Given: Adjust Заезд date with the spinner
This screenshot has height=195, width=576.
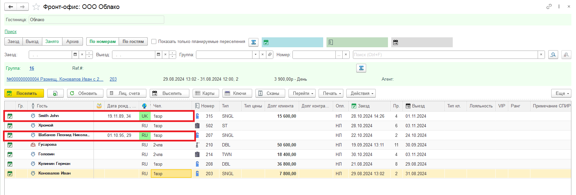Looking at the screenshot, I should pos(89,55).
